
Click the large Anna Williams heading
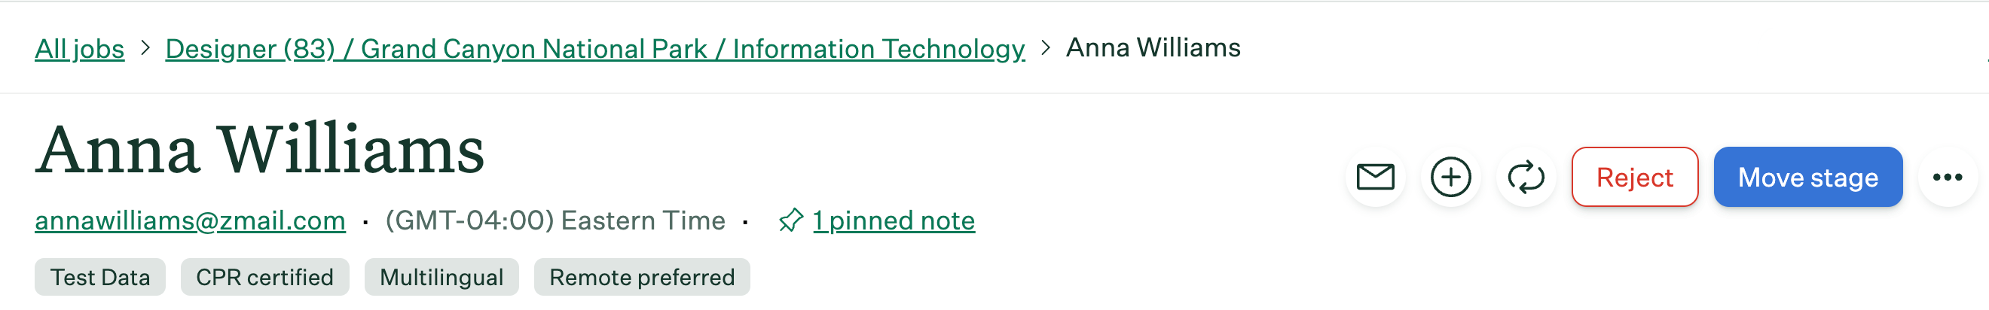coord(260,150)
